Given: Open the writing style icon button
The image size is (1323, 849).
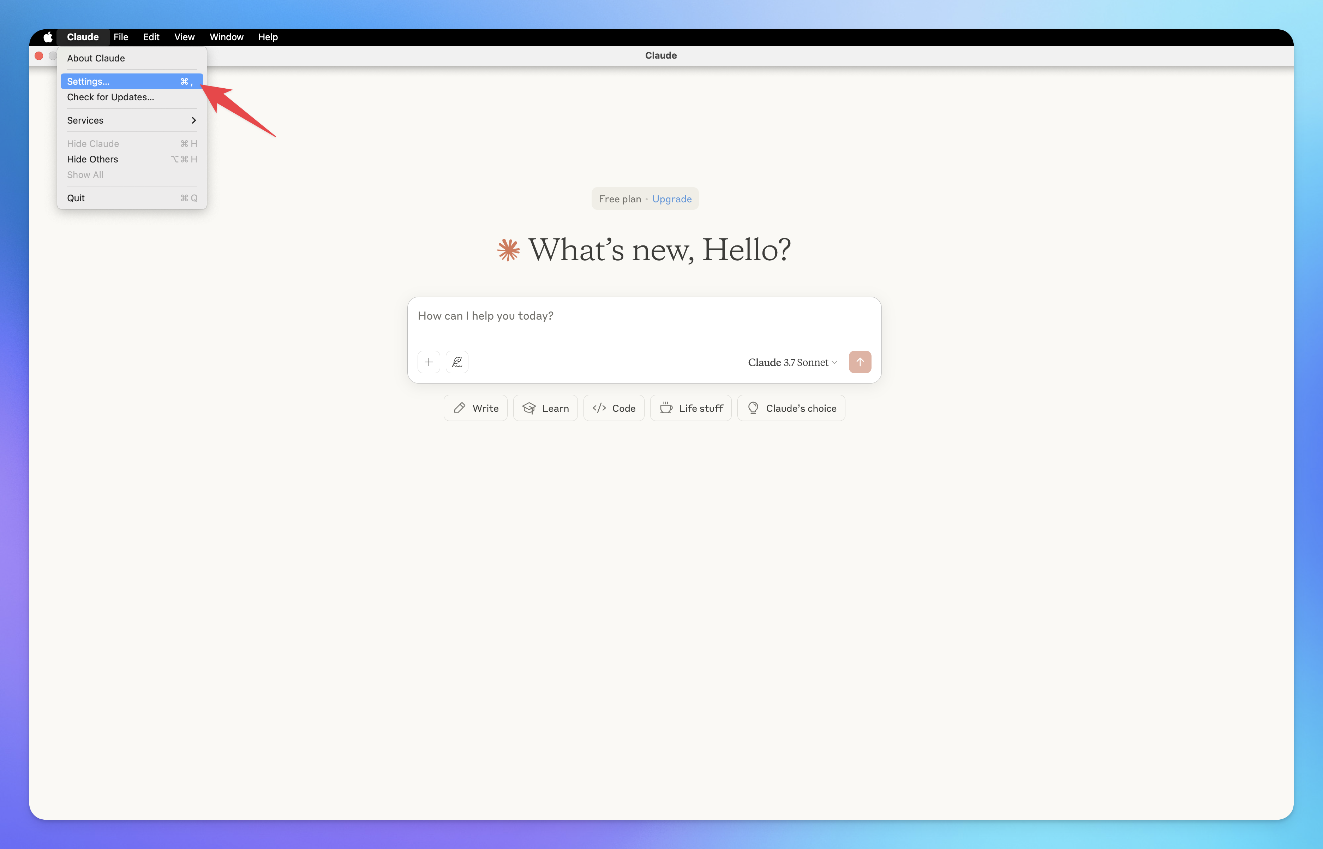Looking at the screenshot, I should click(457, 362).
